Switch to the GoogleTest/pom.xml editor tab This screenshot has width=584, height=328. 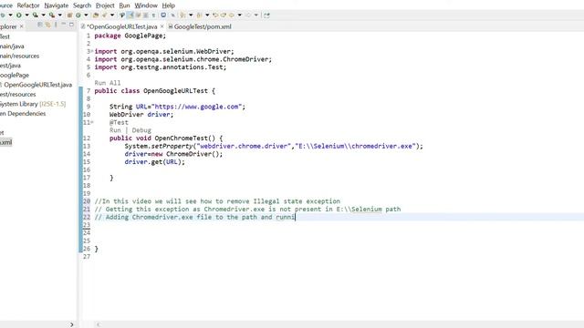[x=203, y=26]
